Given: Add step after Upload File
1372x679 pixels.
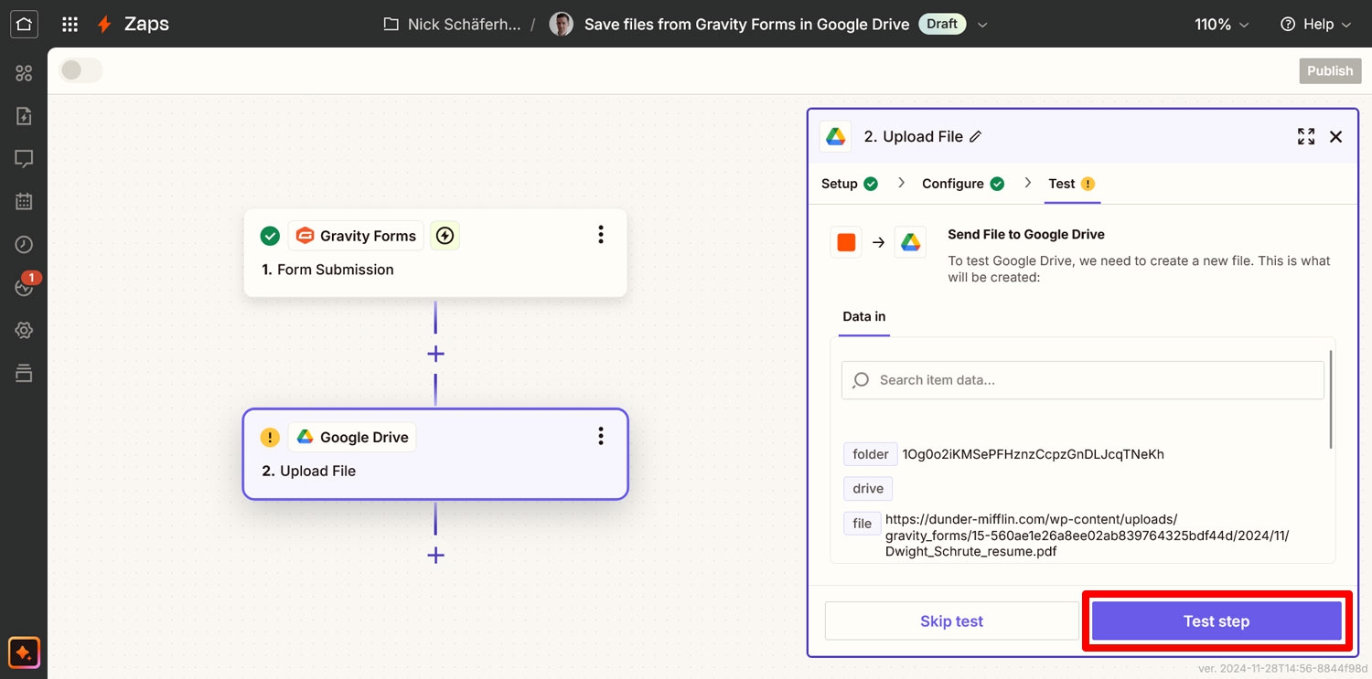Looking at the screenshot, I should click(436, 555).
